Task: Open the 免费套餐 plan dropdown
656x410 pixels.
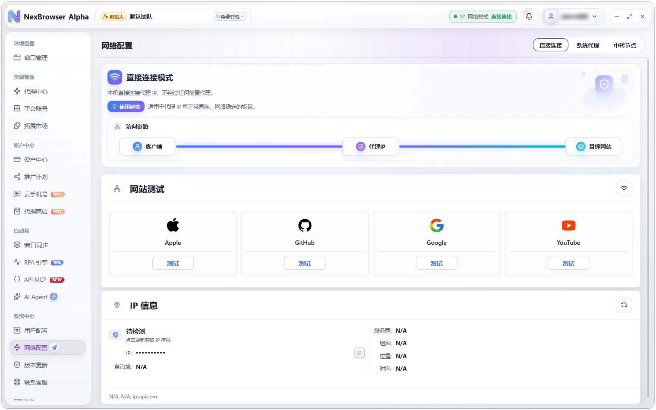Action: [230, 16]
